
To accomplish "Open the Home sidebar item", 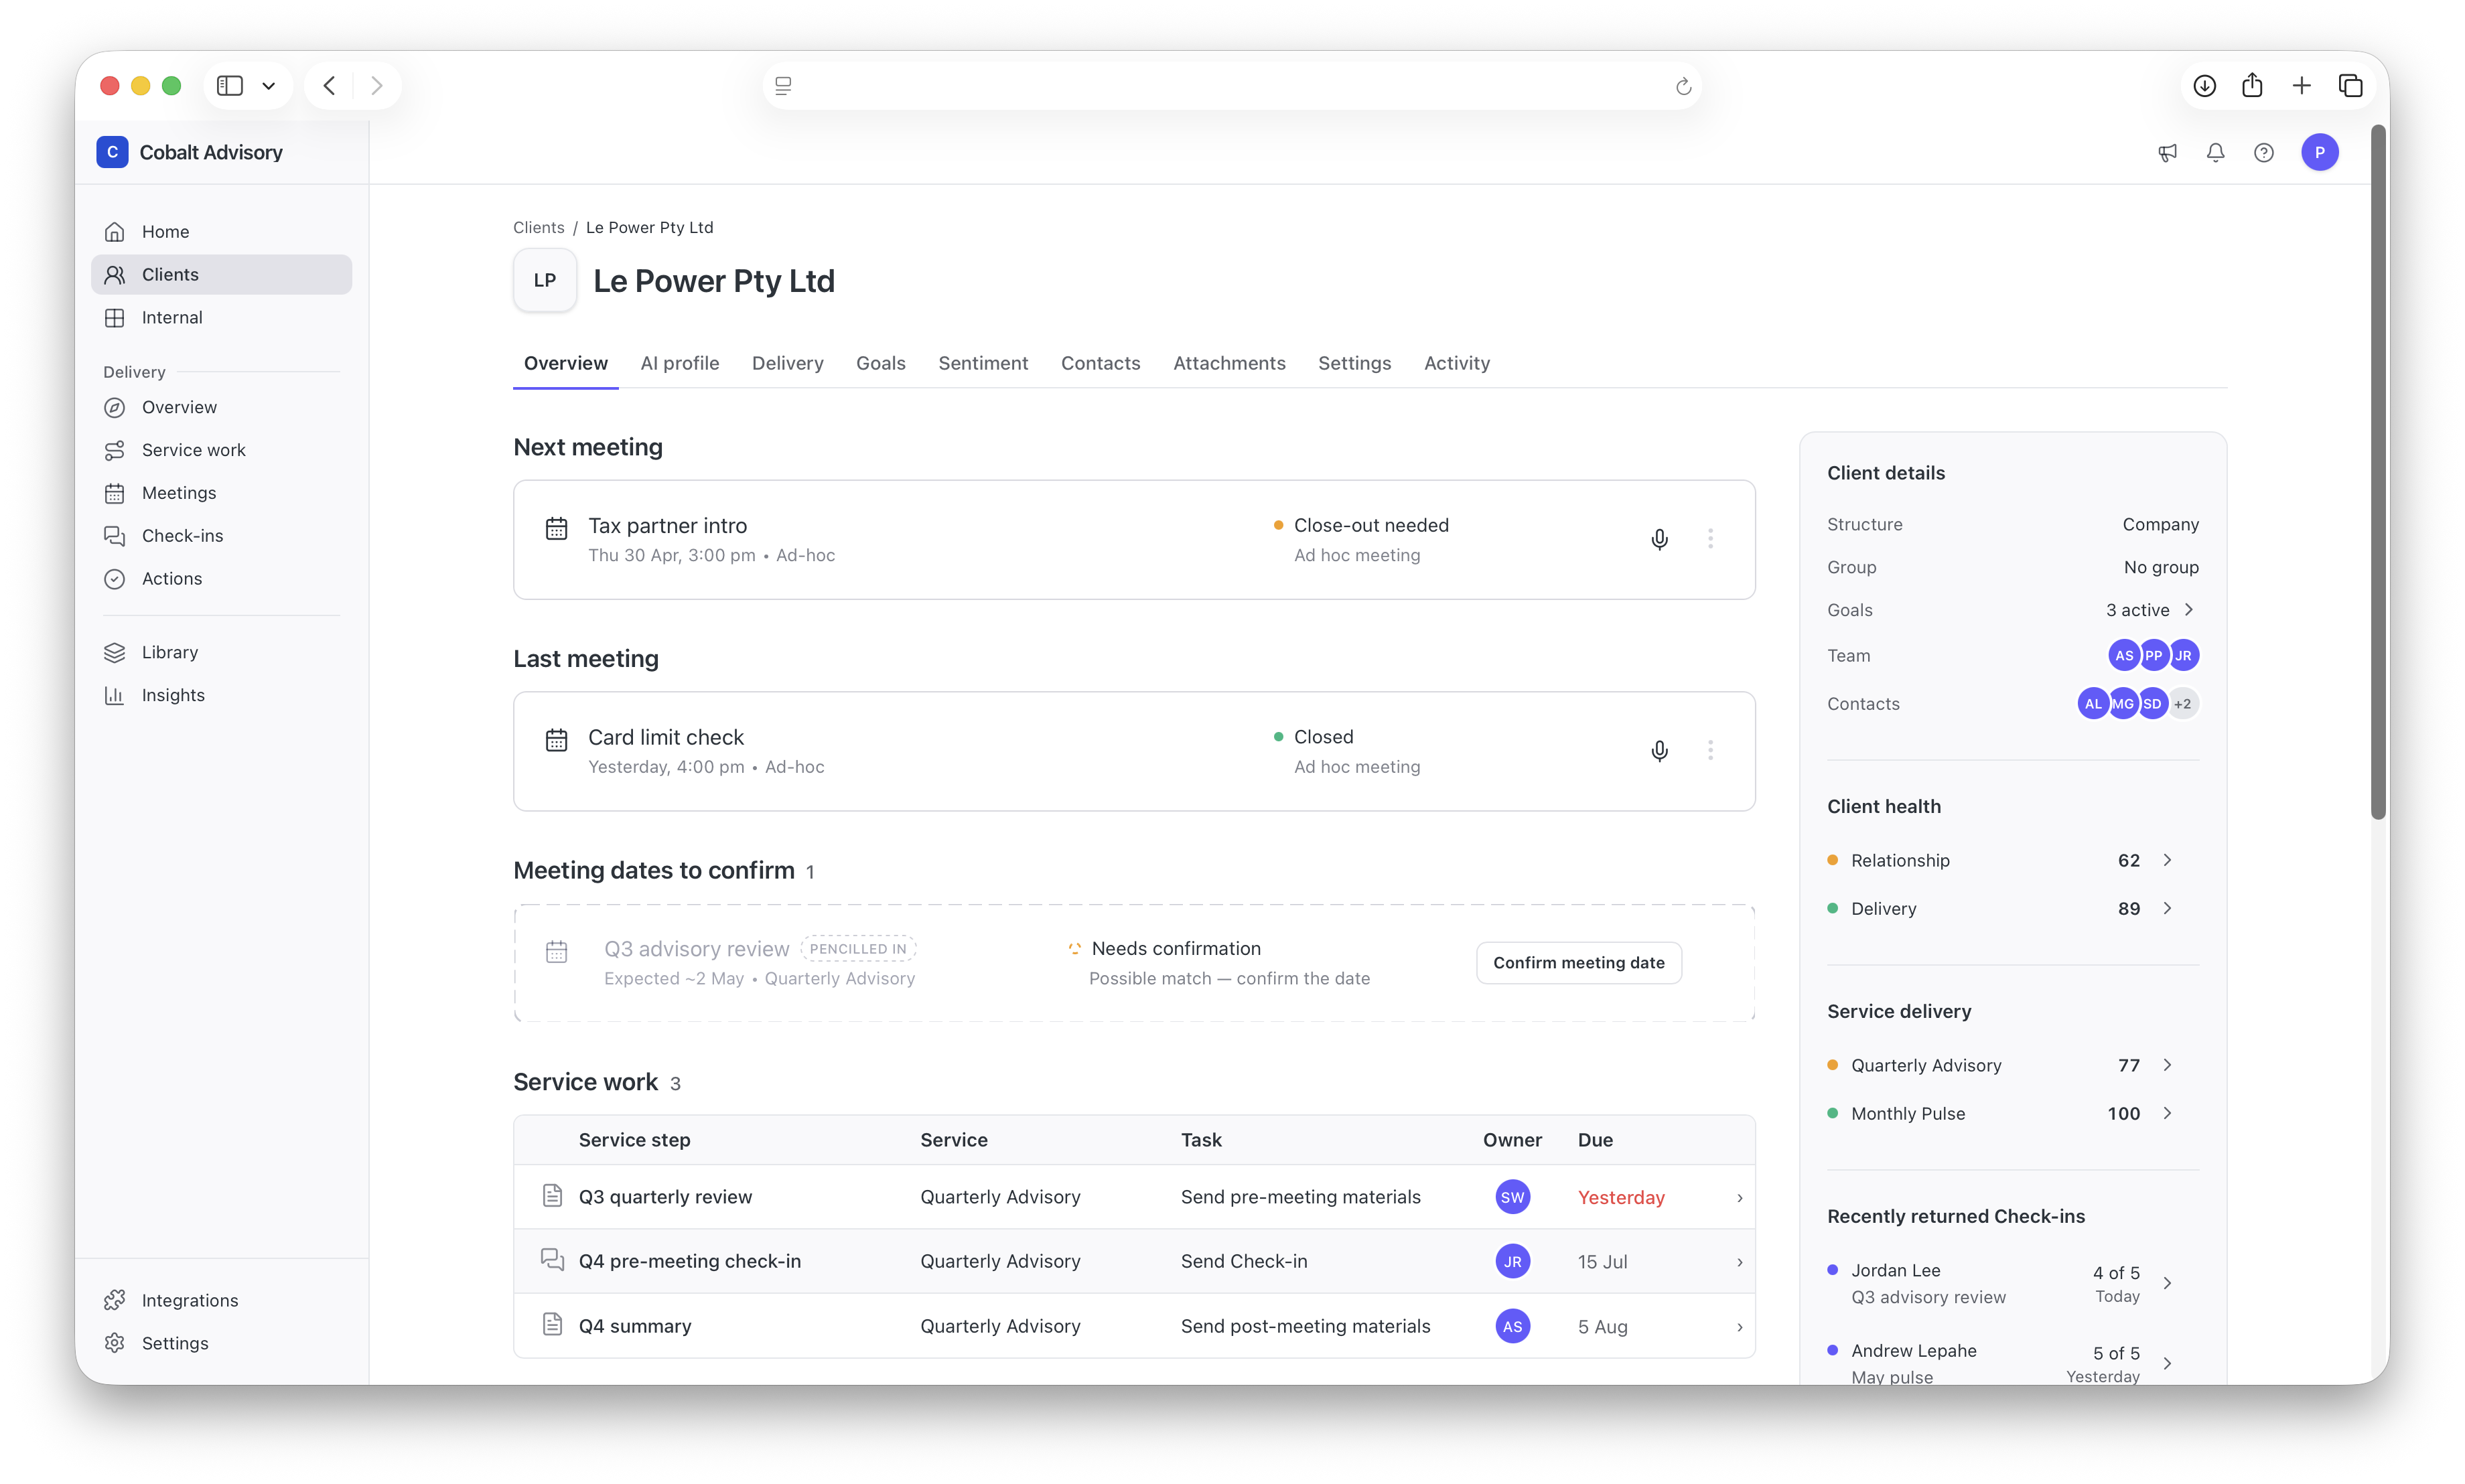I will pos(221,231).
